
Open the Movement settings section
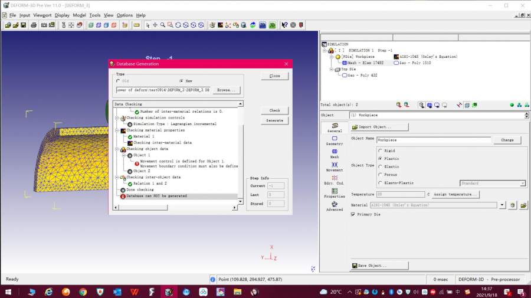click(335, 167)
